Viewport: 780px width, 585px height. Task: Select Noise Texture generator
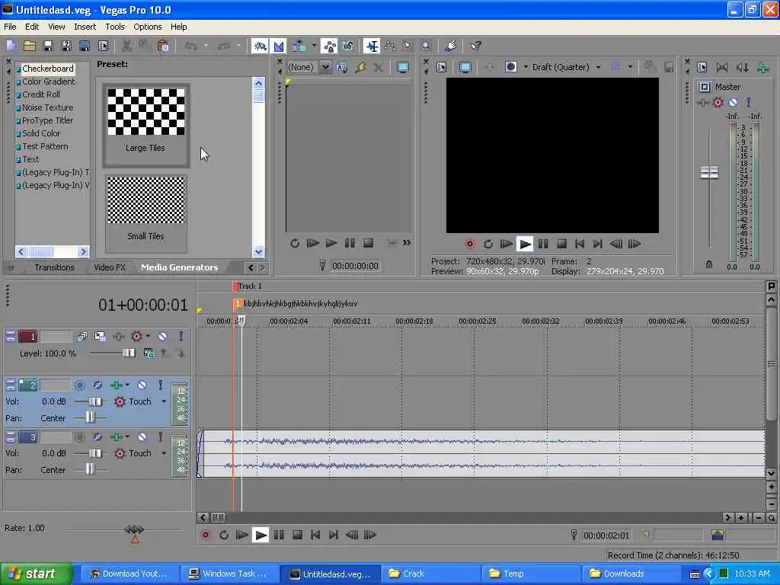(x=48, y=107)
